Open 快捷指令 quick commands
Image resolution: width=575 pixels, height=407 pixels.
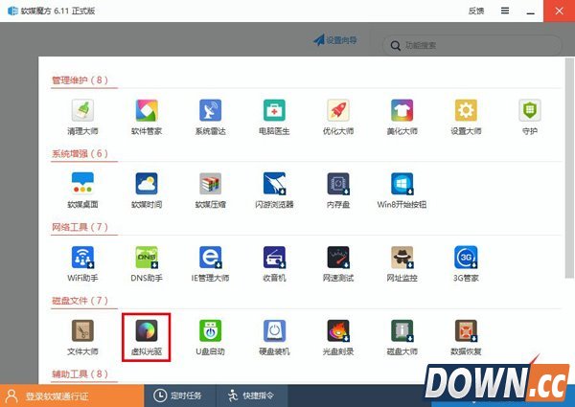point(252,396)
